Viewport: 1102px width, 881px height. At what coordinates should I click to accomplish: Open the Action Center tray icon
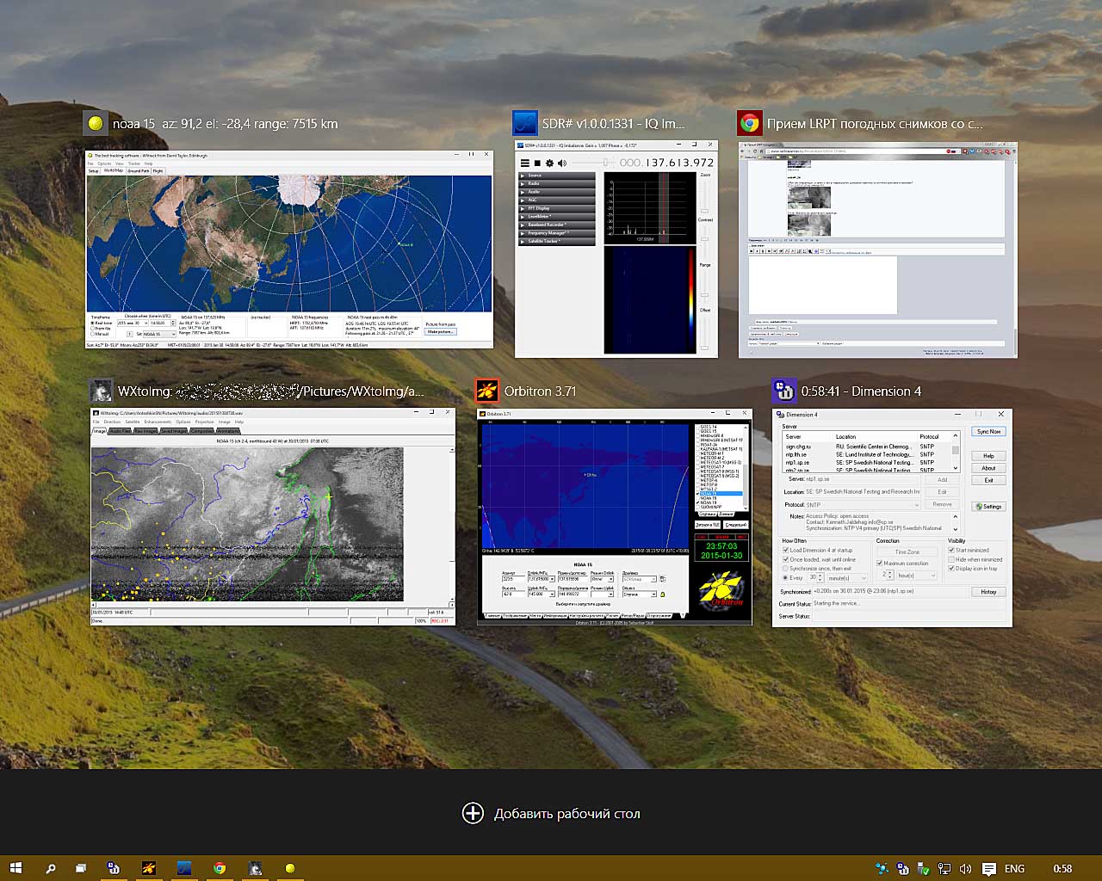point(989,869)
